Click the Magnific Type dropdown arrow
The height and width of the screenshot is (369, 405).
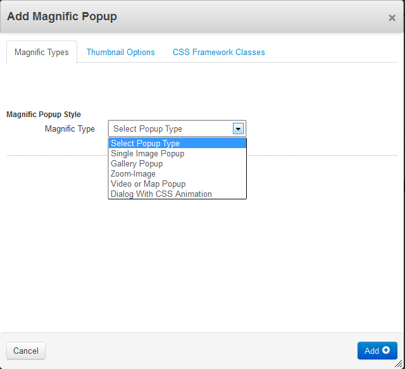[238, 128]
